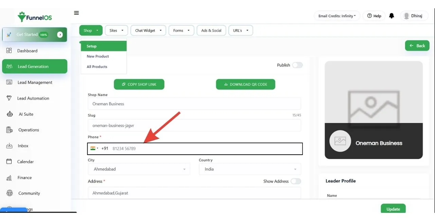Click the Copy Shop Link button
435x221 pixels.
[139, 84]
